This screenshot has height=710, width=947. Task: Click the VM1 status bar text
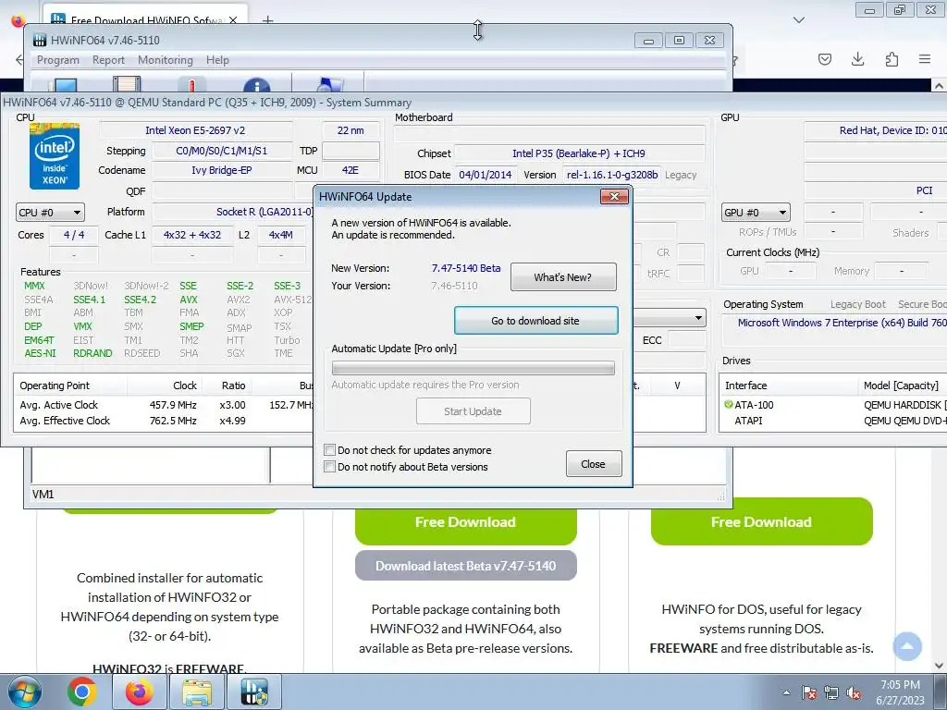43,495
